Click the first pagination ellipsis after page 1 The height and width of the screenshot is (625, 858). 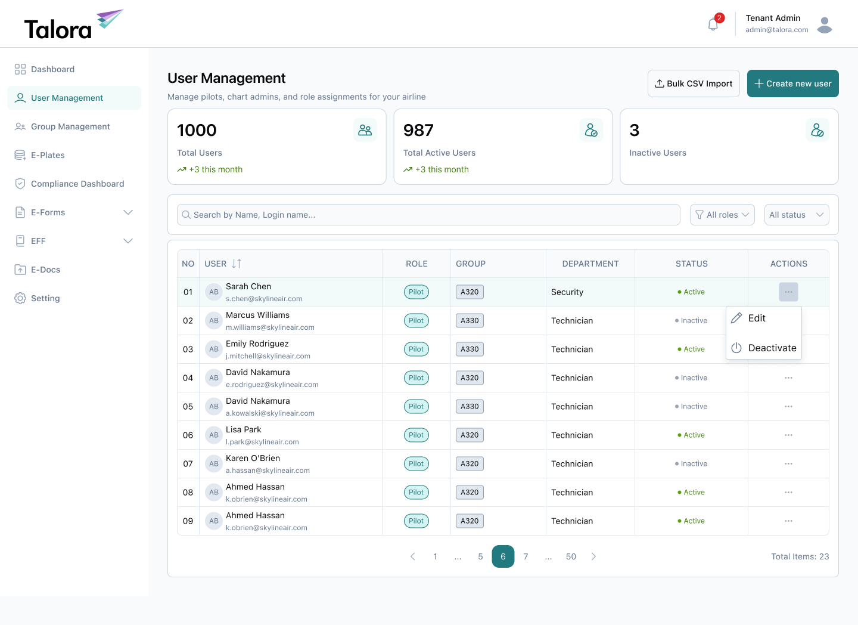(458, 556)
